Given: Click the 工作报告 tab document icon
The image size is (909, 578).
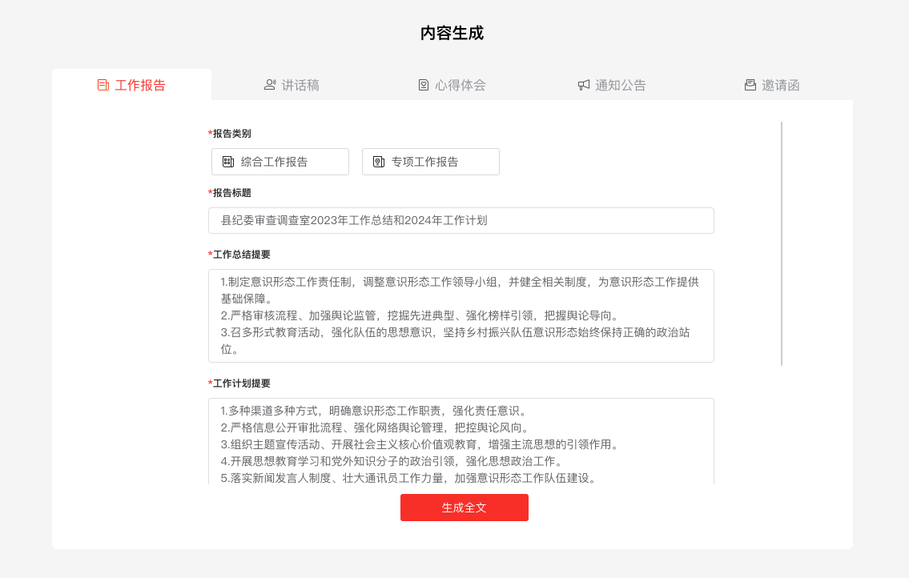Looking at the screenshot, I should [x=103, y=85].
